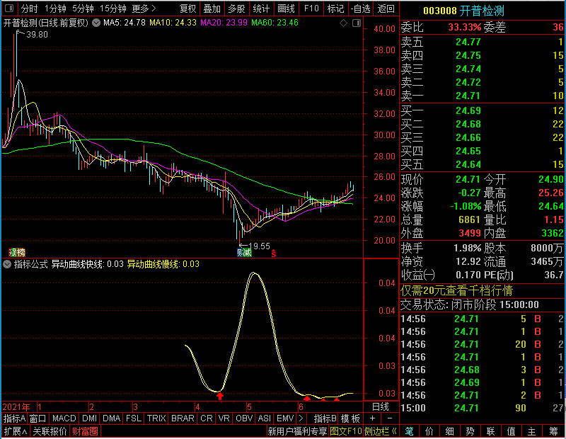Click 新用户福利专享 promotion link
566x439 pixels.
click(297, 431)
